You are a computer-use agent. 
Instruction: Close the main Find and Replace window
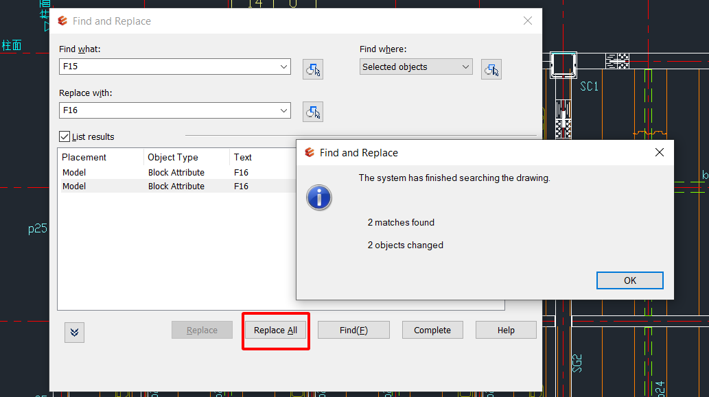click(527, 21)
